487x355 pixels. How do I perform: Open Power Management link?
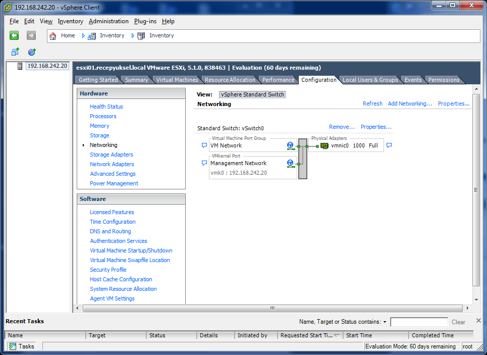[x=114, y=183]
